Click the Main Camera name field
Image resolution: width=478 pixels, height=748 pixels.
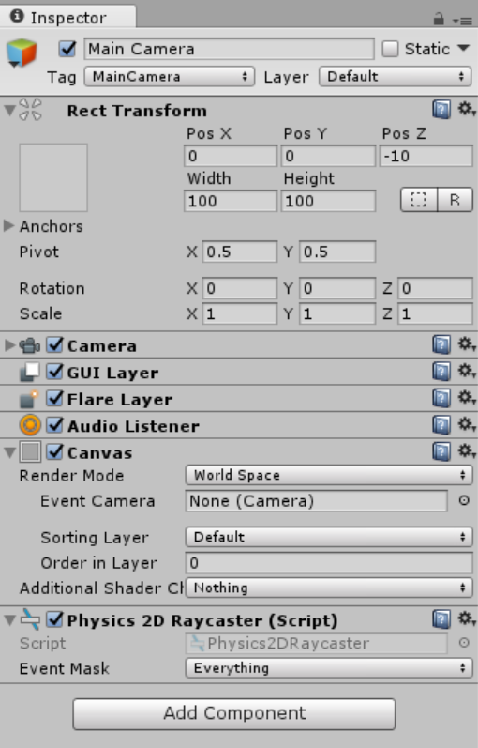pyautogui.click(x=230, y=49)
